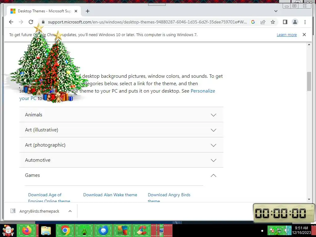Download Age of Empires Online theme
Image resolution: width=316 pixels, height=237 pixels.
tap(49, 198)
